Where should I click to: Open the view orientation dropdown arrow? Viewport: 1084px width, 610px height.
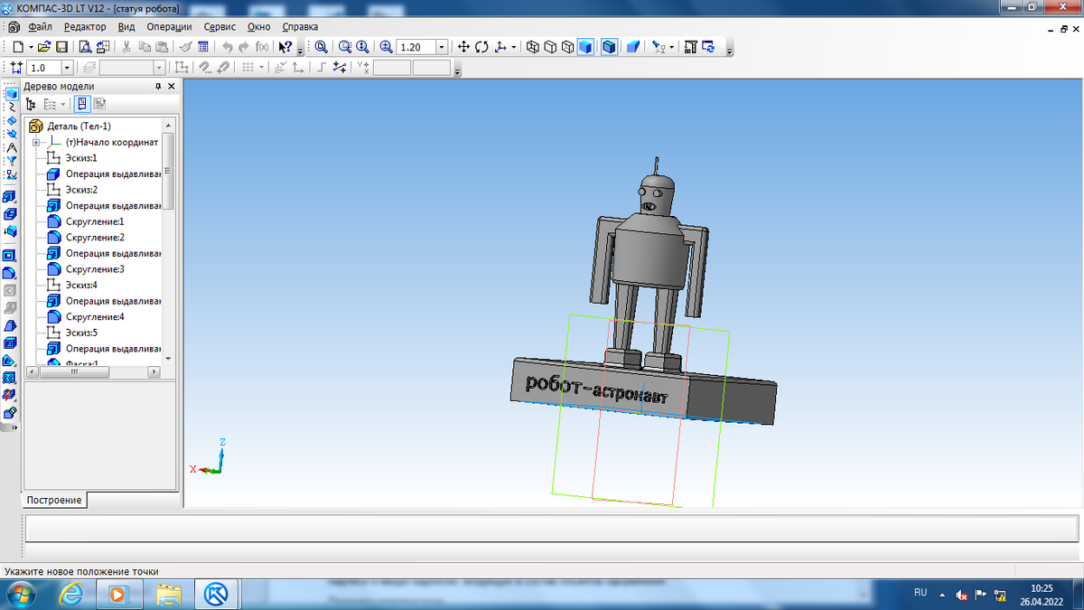click(x=514, y=47)
